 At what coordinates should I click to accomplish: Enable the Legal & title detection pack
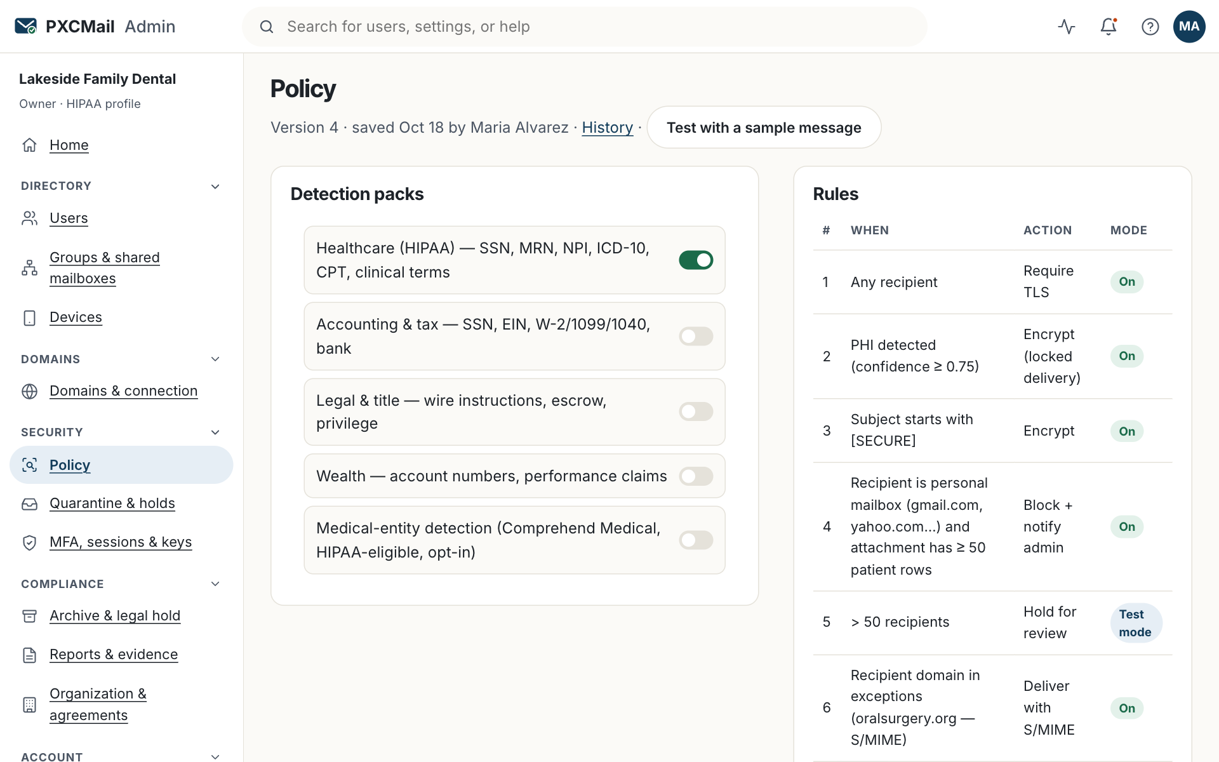coord(696,411)
